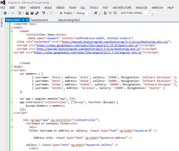Image resolution: width=179 pixels, height=151 pixels.
Task: Click the blank page icon in the toolbar
Action: click(105, 13)
